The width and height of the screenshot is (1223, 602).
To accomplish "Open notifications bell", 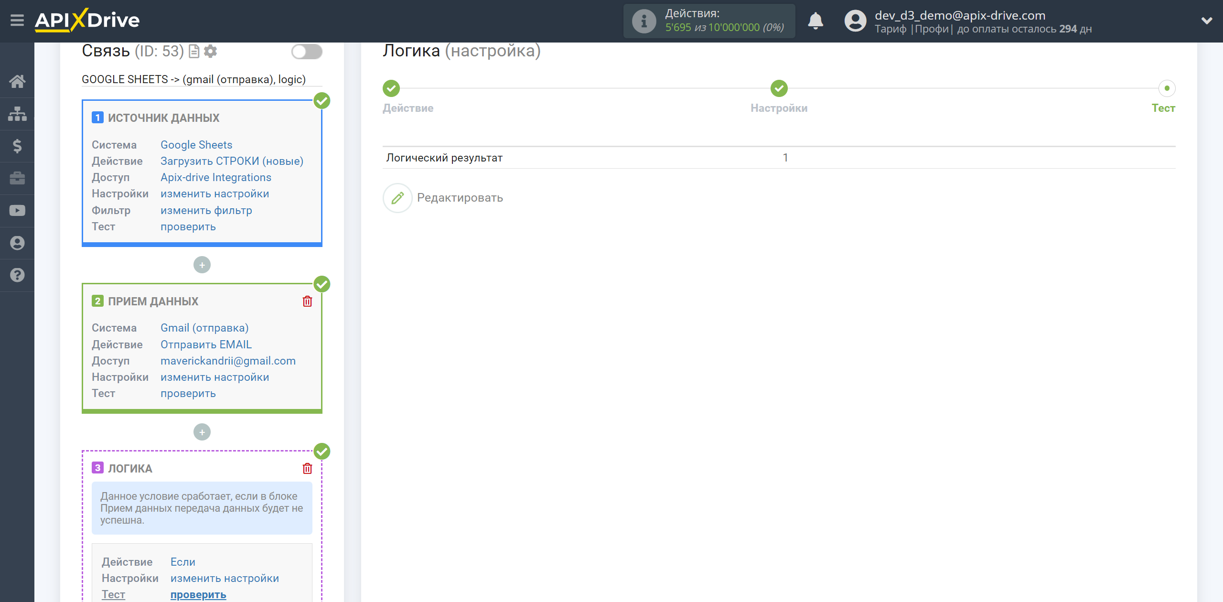I will 815,21.
